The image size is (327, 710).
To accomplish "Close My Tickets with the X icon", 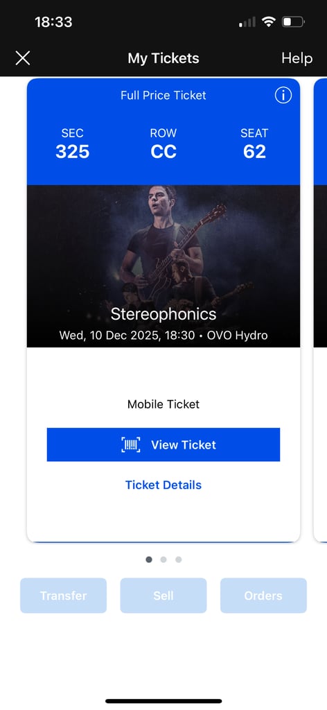I will click(x=23, y=58).
